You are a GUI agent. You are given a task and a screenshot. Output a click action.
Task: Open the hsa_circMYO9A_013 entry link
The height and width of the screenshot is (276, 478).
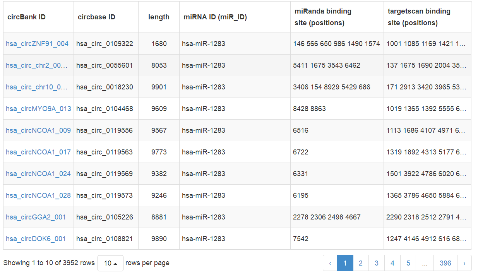coord(38,109)
